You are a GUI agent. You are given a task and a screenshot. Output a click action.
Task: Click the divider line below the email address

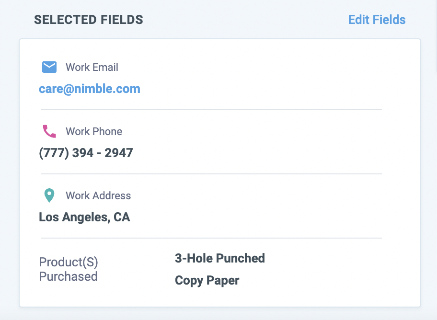pyautogui.click(x=211, y=110)
